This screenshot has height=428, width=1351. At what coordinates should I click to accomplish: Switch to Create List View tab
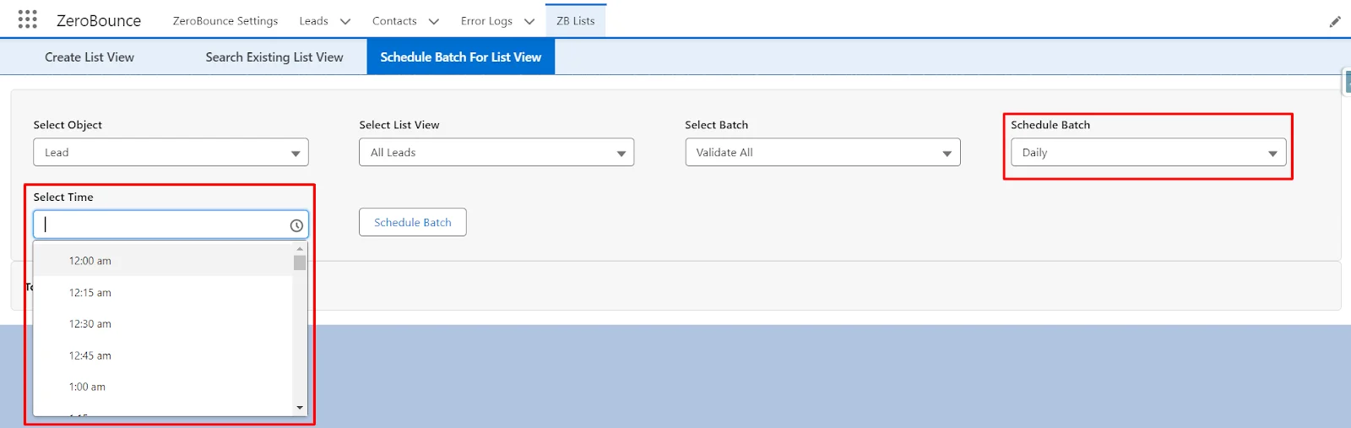[90, 57]
